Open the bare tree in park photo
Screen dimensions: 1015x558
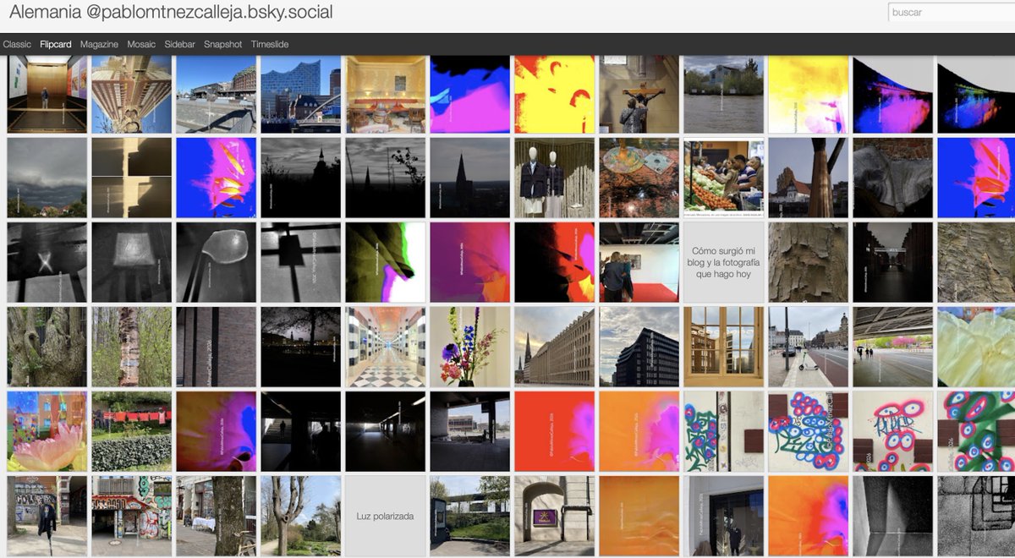(300, 516)
